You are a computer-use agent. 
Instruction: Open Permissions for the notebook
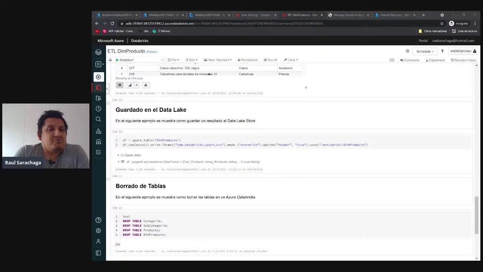[247, 60]
